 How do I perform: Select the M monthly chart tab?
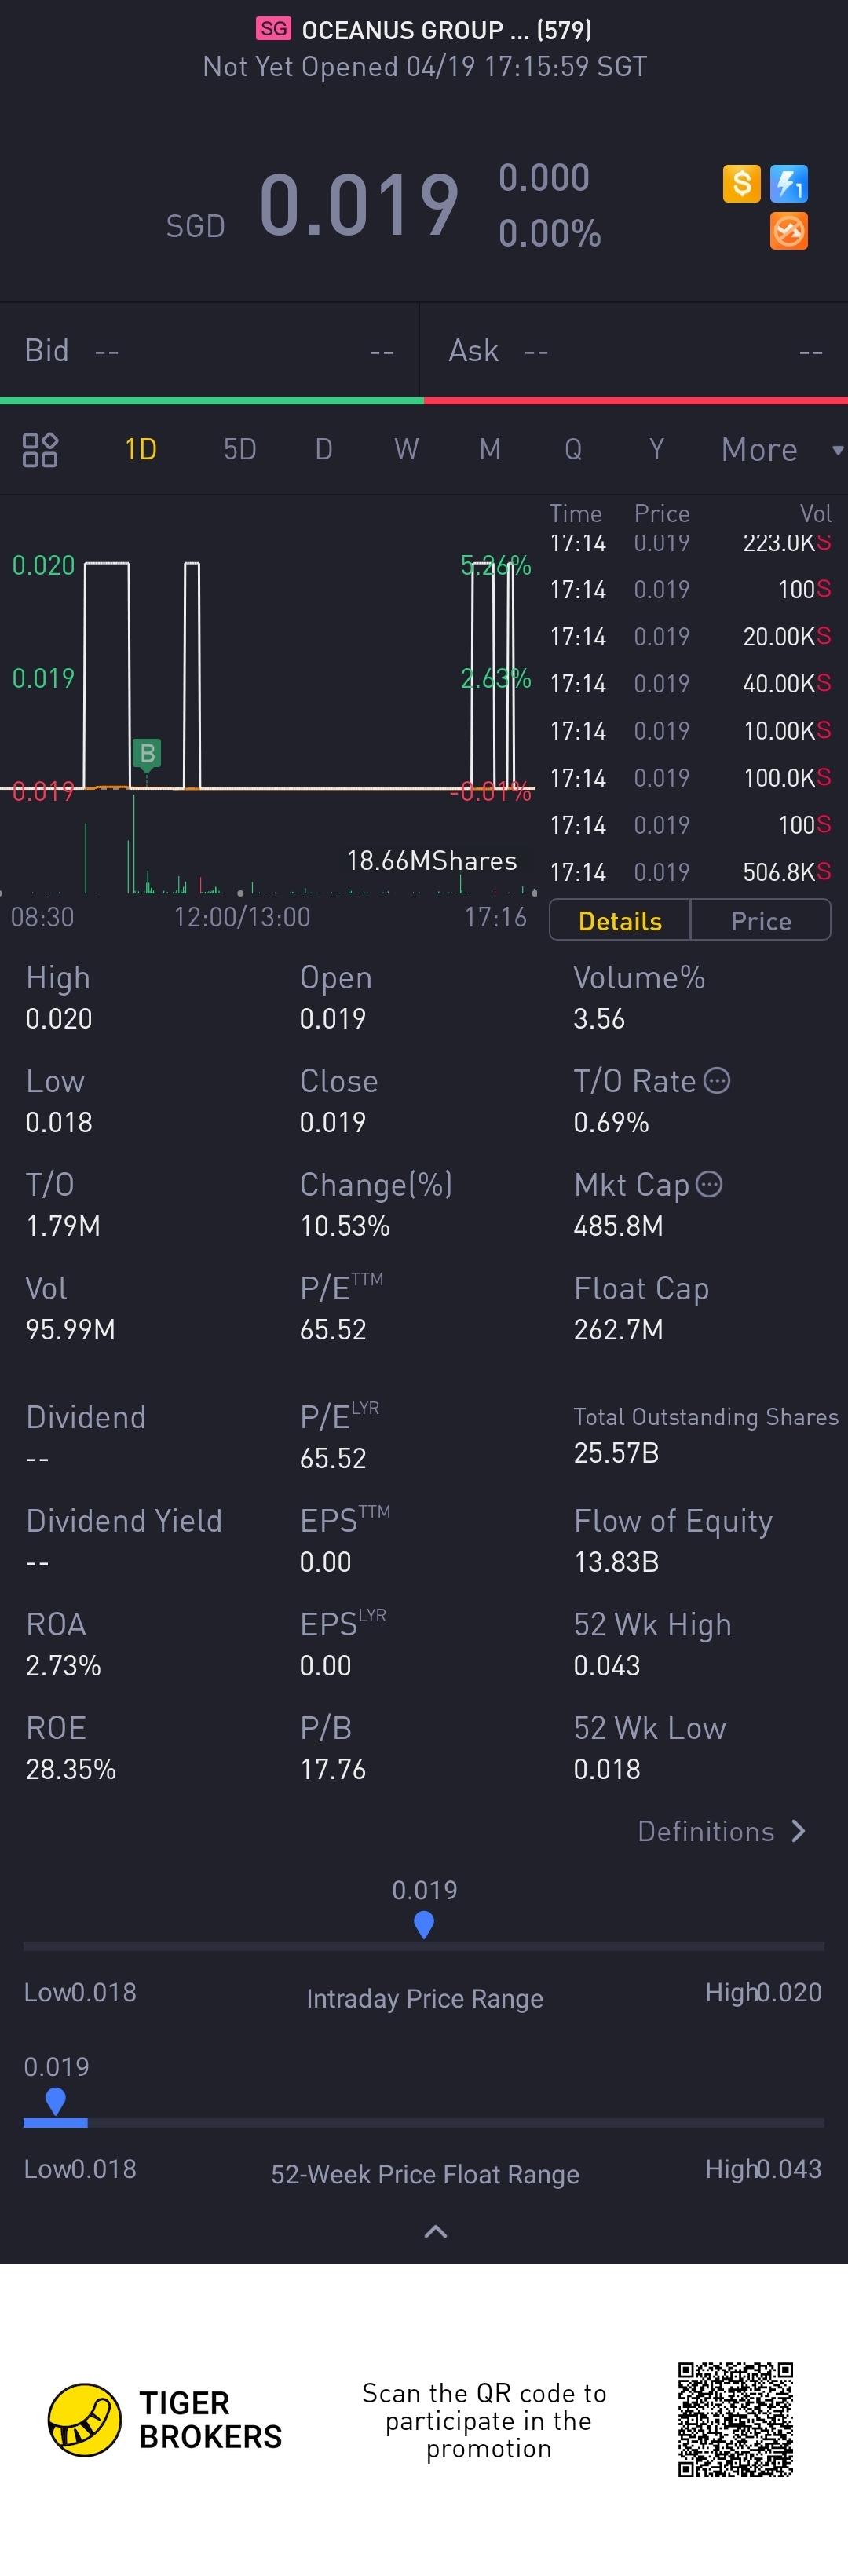(490, 450)
